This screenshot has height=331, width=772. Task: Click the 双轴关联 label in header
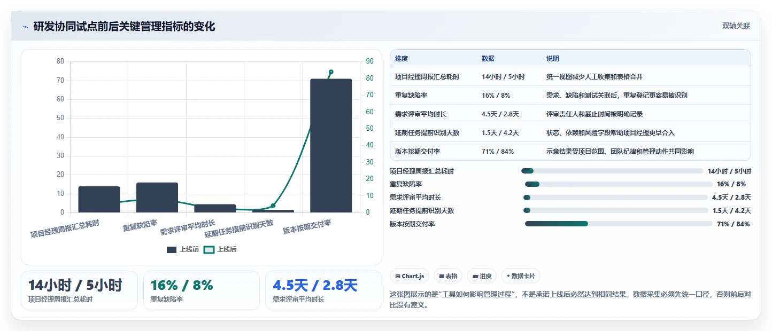point(736,26)
